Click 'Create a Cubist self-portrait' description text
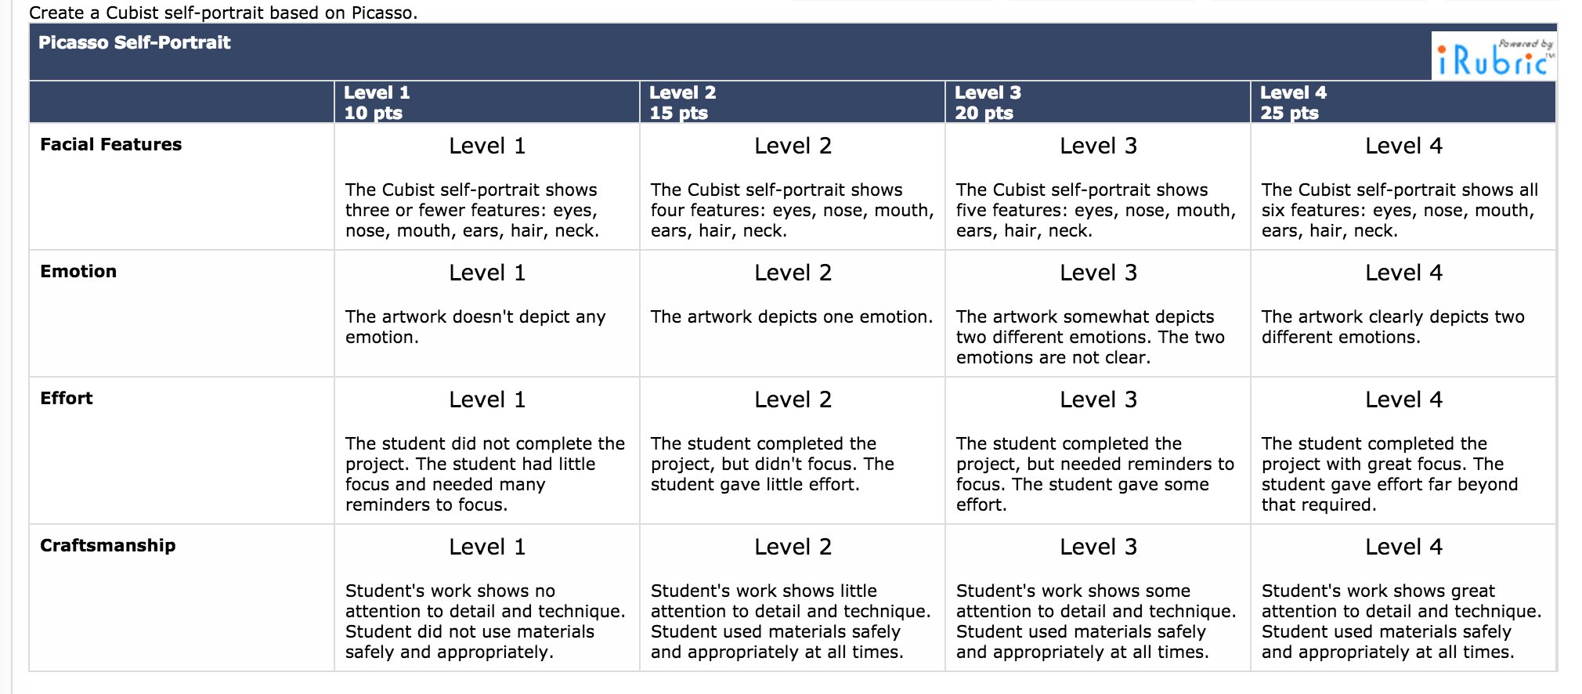 pyautogui.click(x=223, y=13)
